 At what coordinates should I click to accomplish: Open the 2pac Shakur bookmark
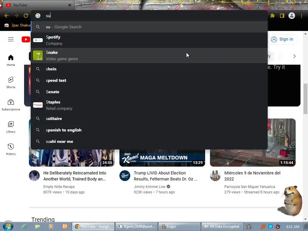[18, 25]
